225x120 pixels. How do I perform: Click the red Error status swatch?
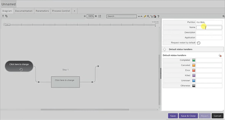click(x=194, y=70)
